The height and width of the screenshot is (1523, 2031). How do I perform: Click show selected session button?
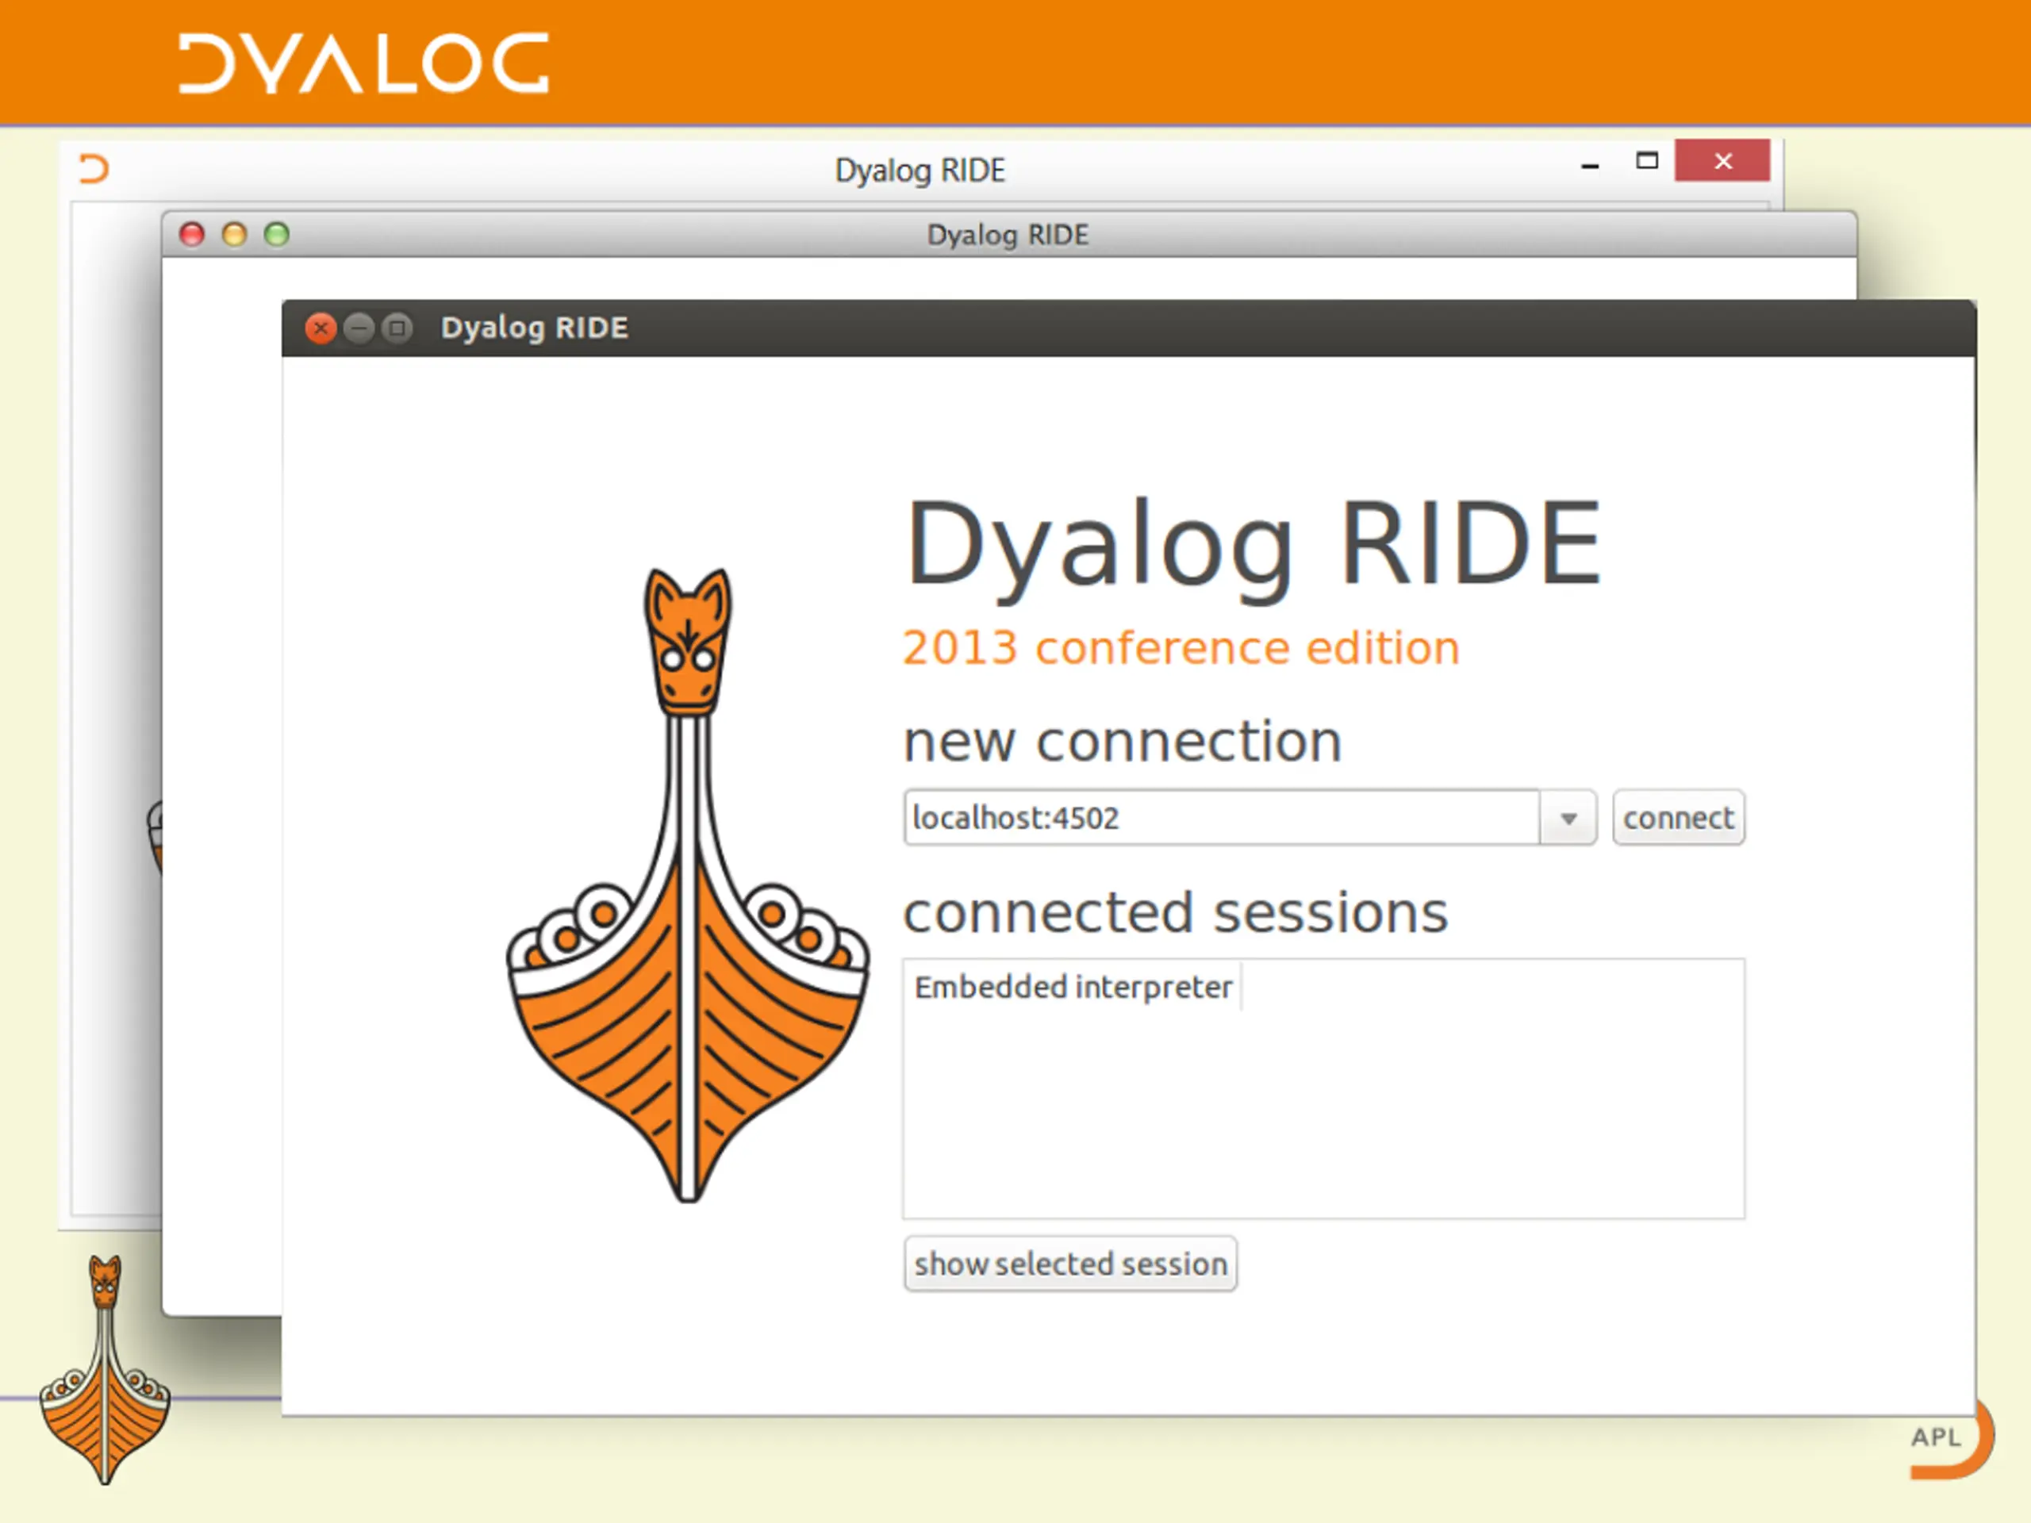pyautogui.click(x=1070, y=1264)
